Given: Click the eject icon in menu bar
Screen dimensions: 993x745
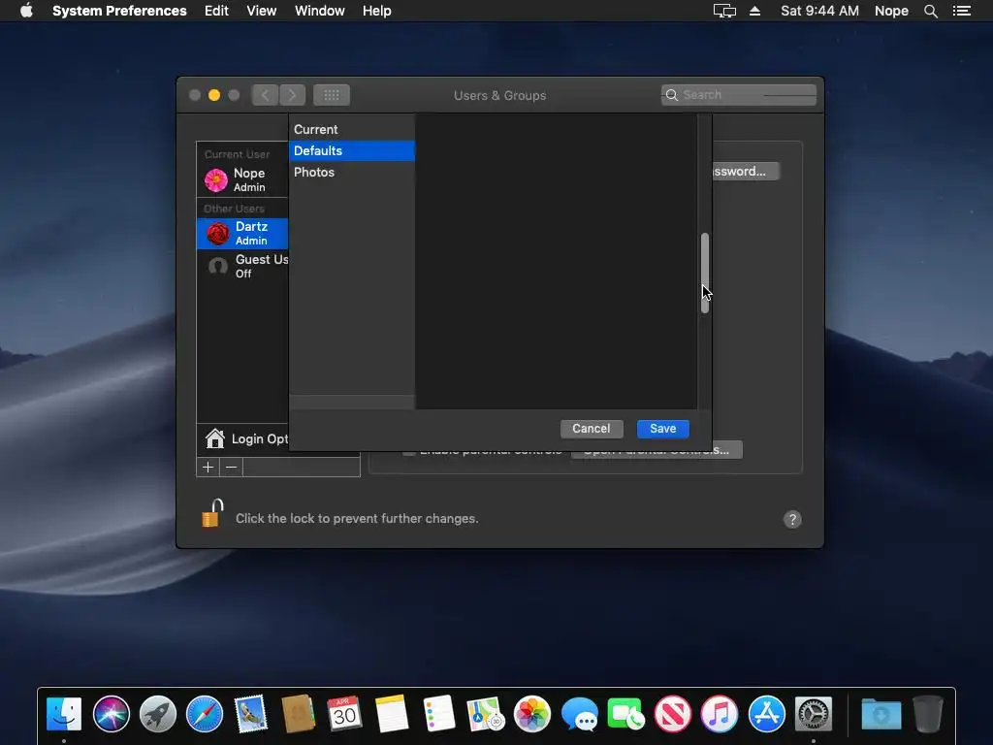Looking at the screenshot, I should pos(754,11).
